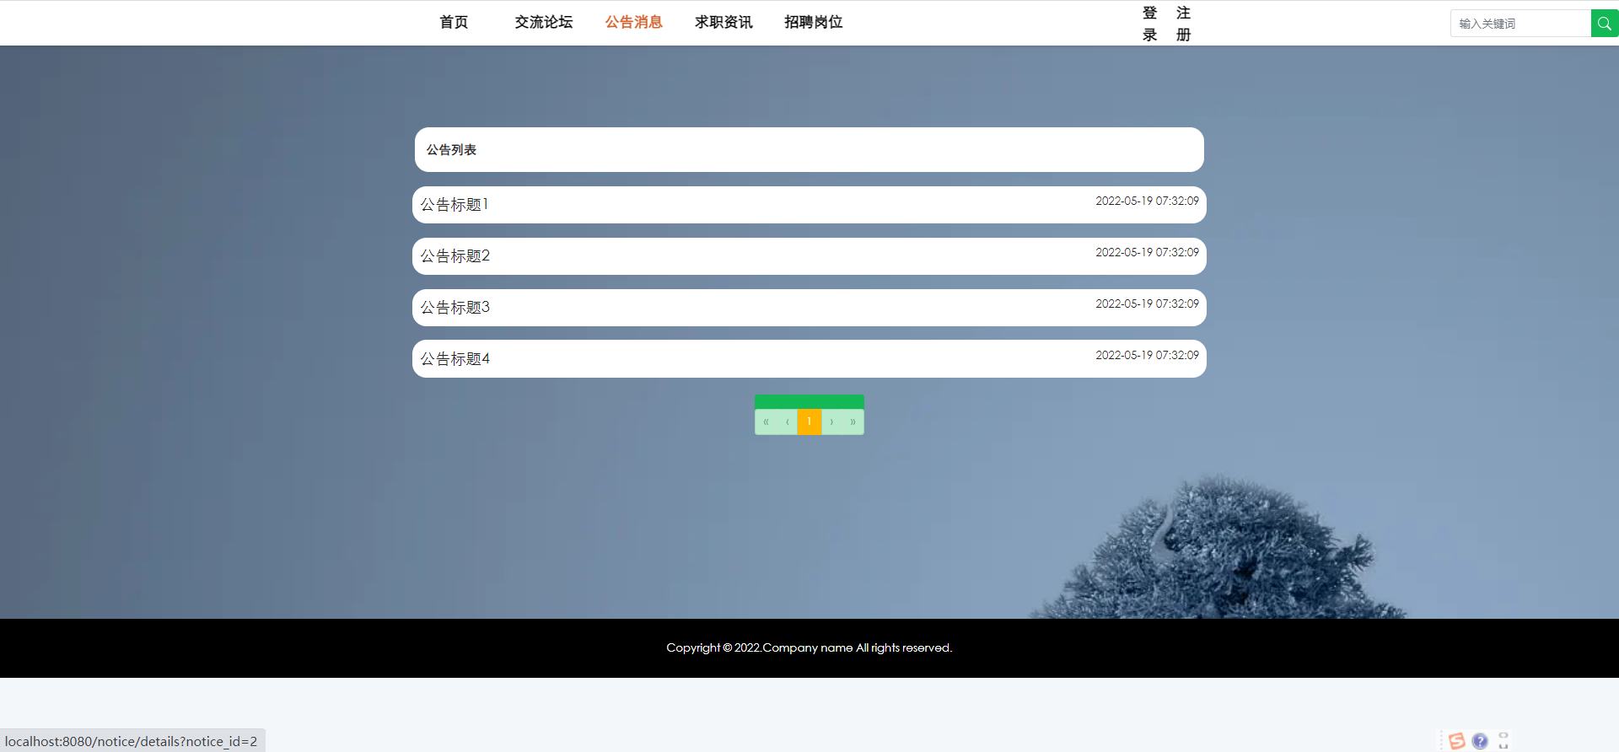Open the 求职资讯 navigation item

point(723,23)
